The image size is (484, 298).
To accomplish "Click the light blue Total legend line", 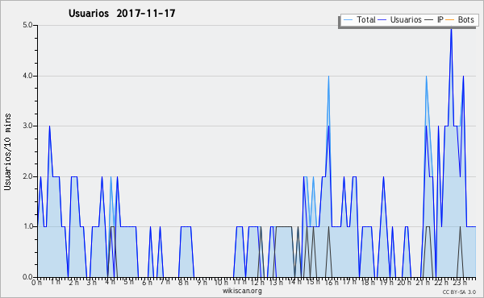I will click(x=348, y=20).
